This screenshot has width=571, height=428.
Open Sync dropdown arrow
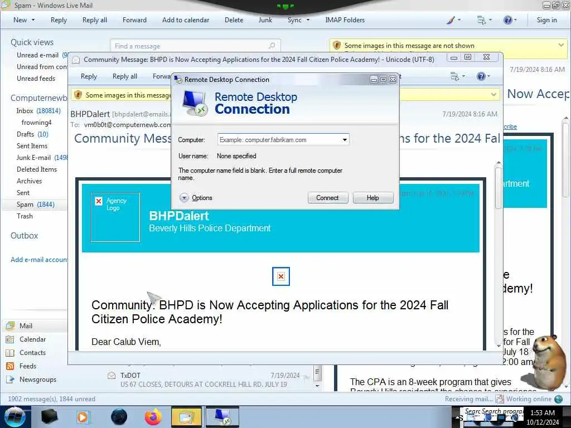click(308, 20)
